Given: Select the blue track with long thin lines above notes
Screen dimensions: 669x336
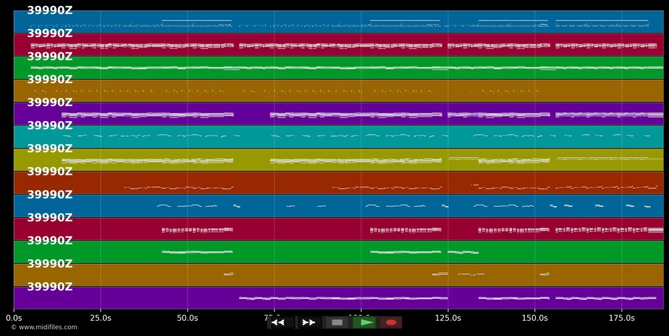Looking at the screenshot, I should 338,22.
